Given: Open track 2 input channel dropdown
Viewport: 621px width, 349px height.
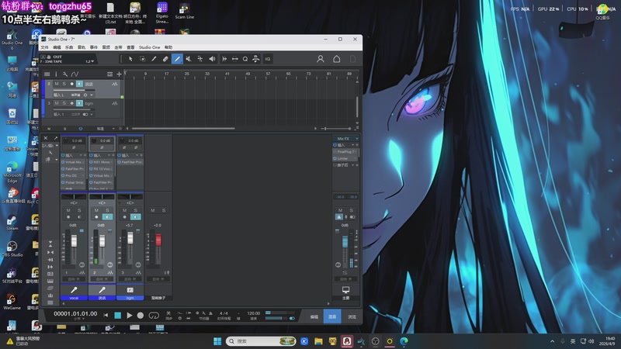Looking at the screenshot, I should pyautogui.click(x=92, y=95).
